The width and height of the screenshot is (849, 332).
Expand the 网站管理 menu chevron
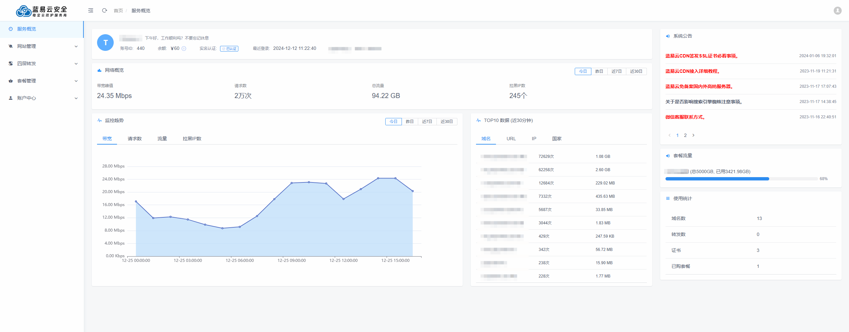pyautogui.click(x=76, y=47)
